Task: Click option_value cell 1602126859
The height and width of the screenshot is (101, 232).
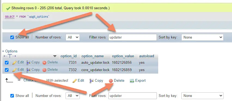Action: click(x=122, y=70)
